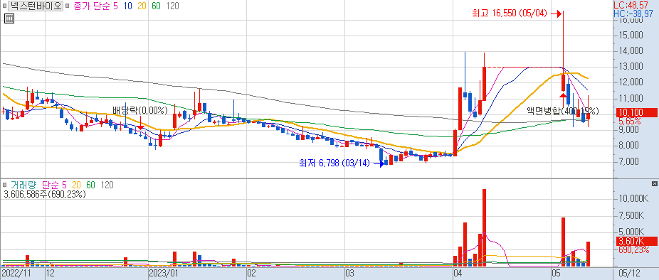Click the 최저 6,798 (03/14) low annotation
Image resolution: width=659 pixels, height=280 pixels.
(x=334, y=163)
